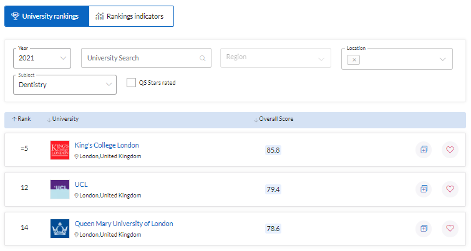Enable the QS Stars rated checkbox

coord(131,82)
